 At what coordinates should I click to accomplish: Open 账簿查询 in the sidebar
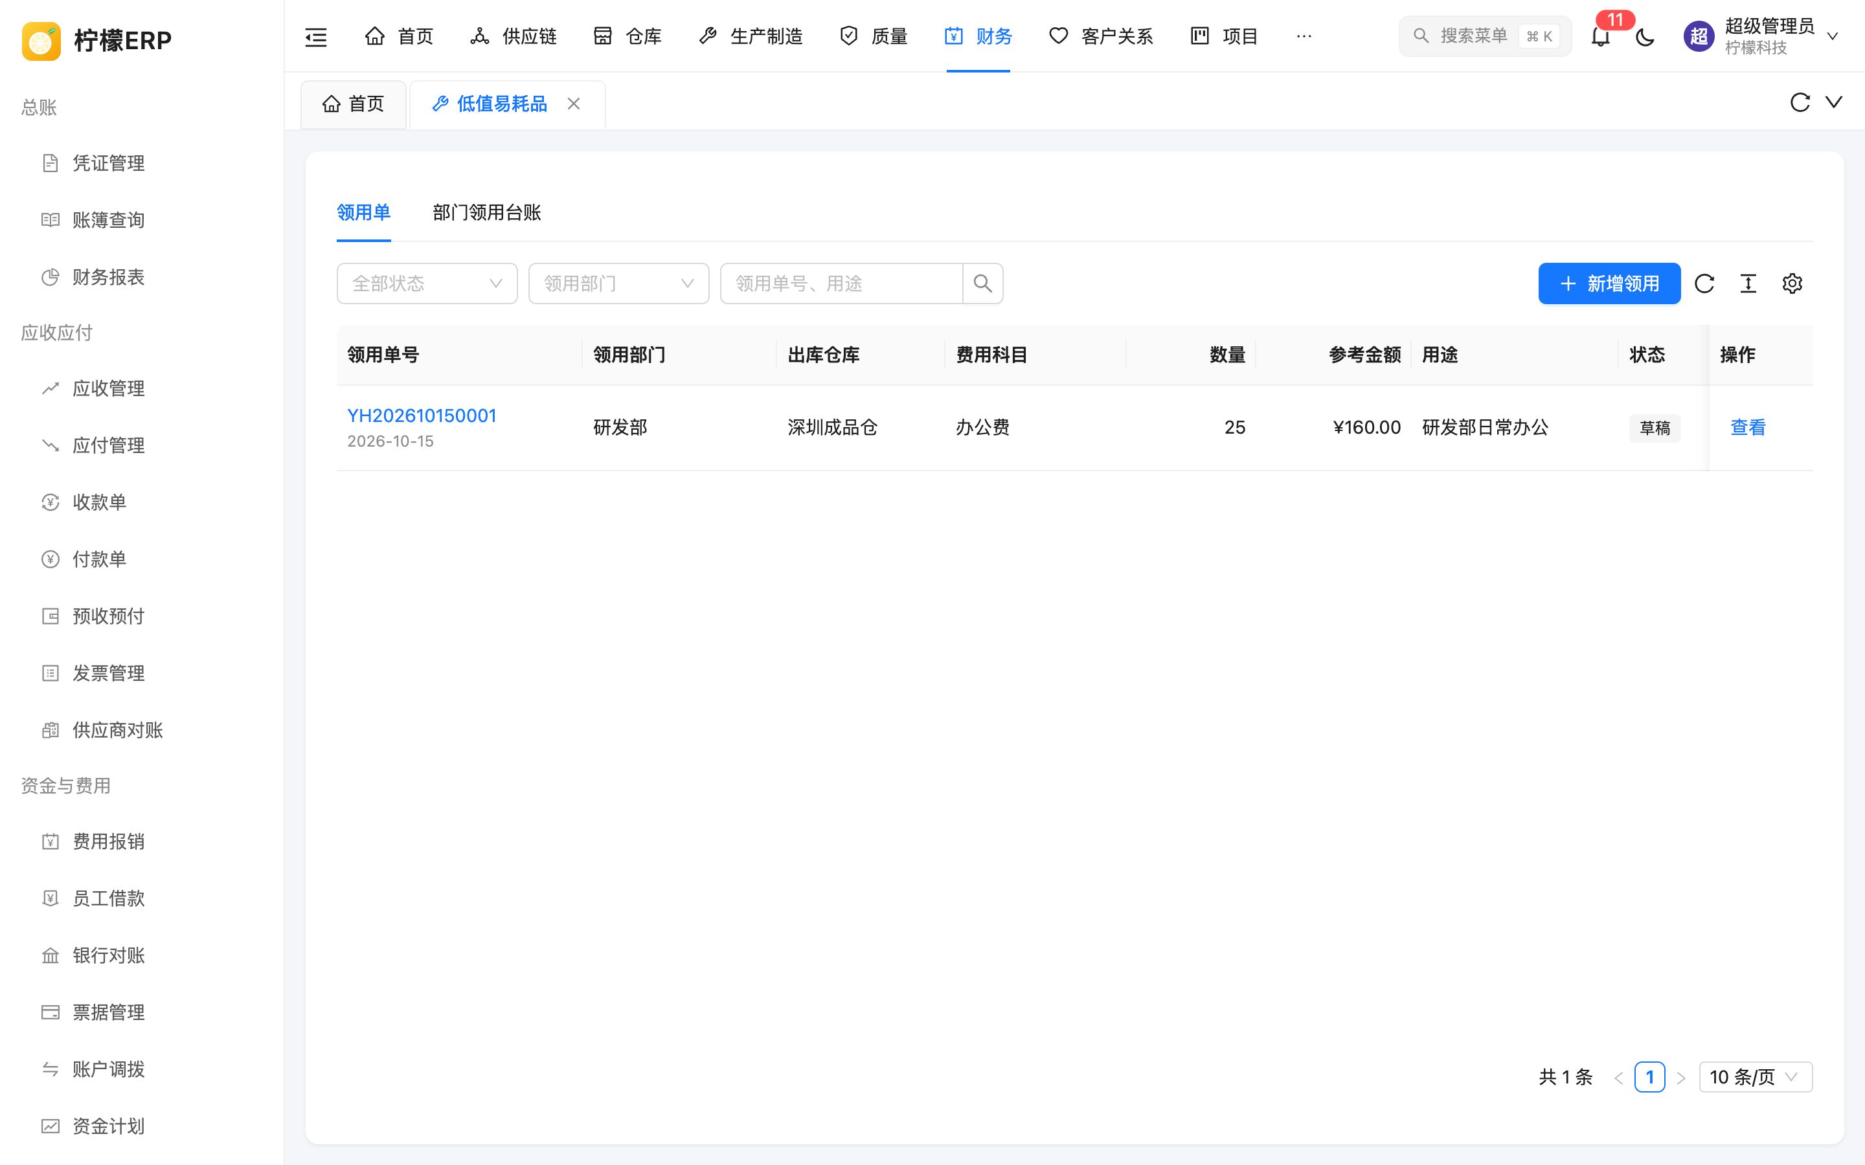click(x=142, y=220)
